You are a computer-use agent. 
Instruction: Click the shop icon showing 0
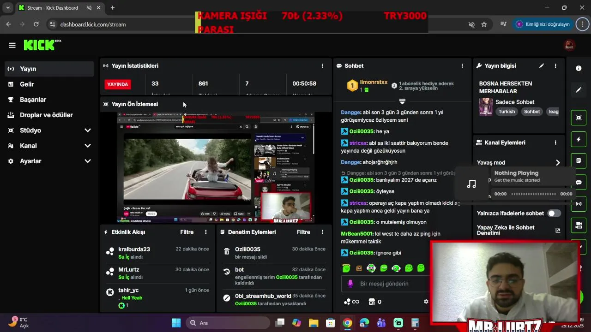374,302
